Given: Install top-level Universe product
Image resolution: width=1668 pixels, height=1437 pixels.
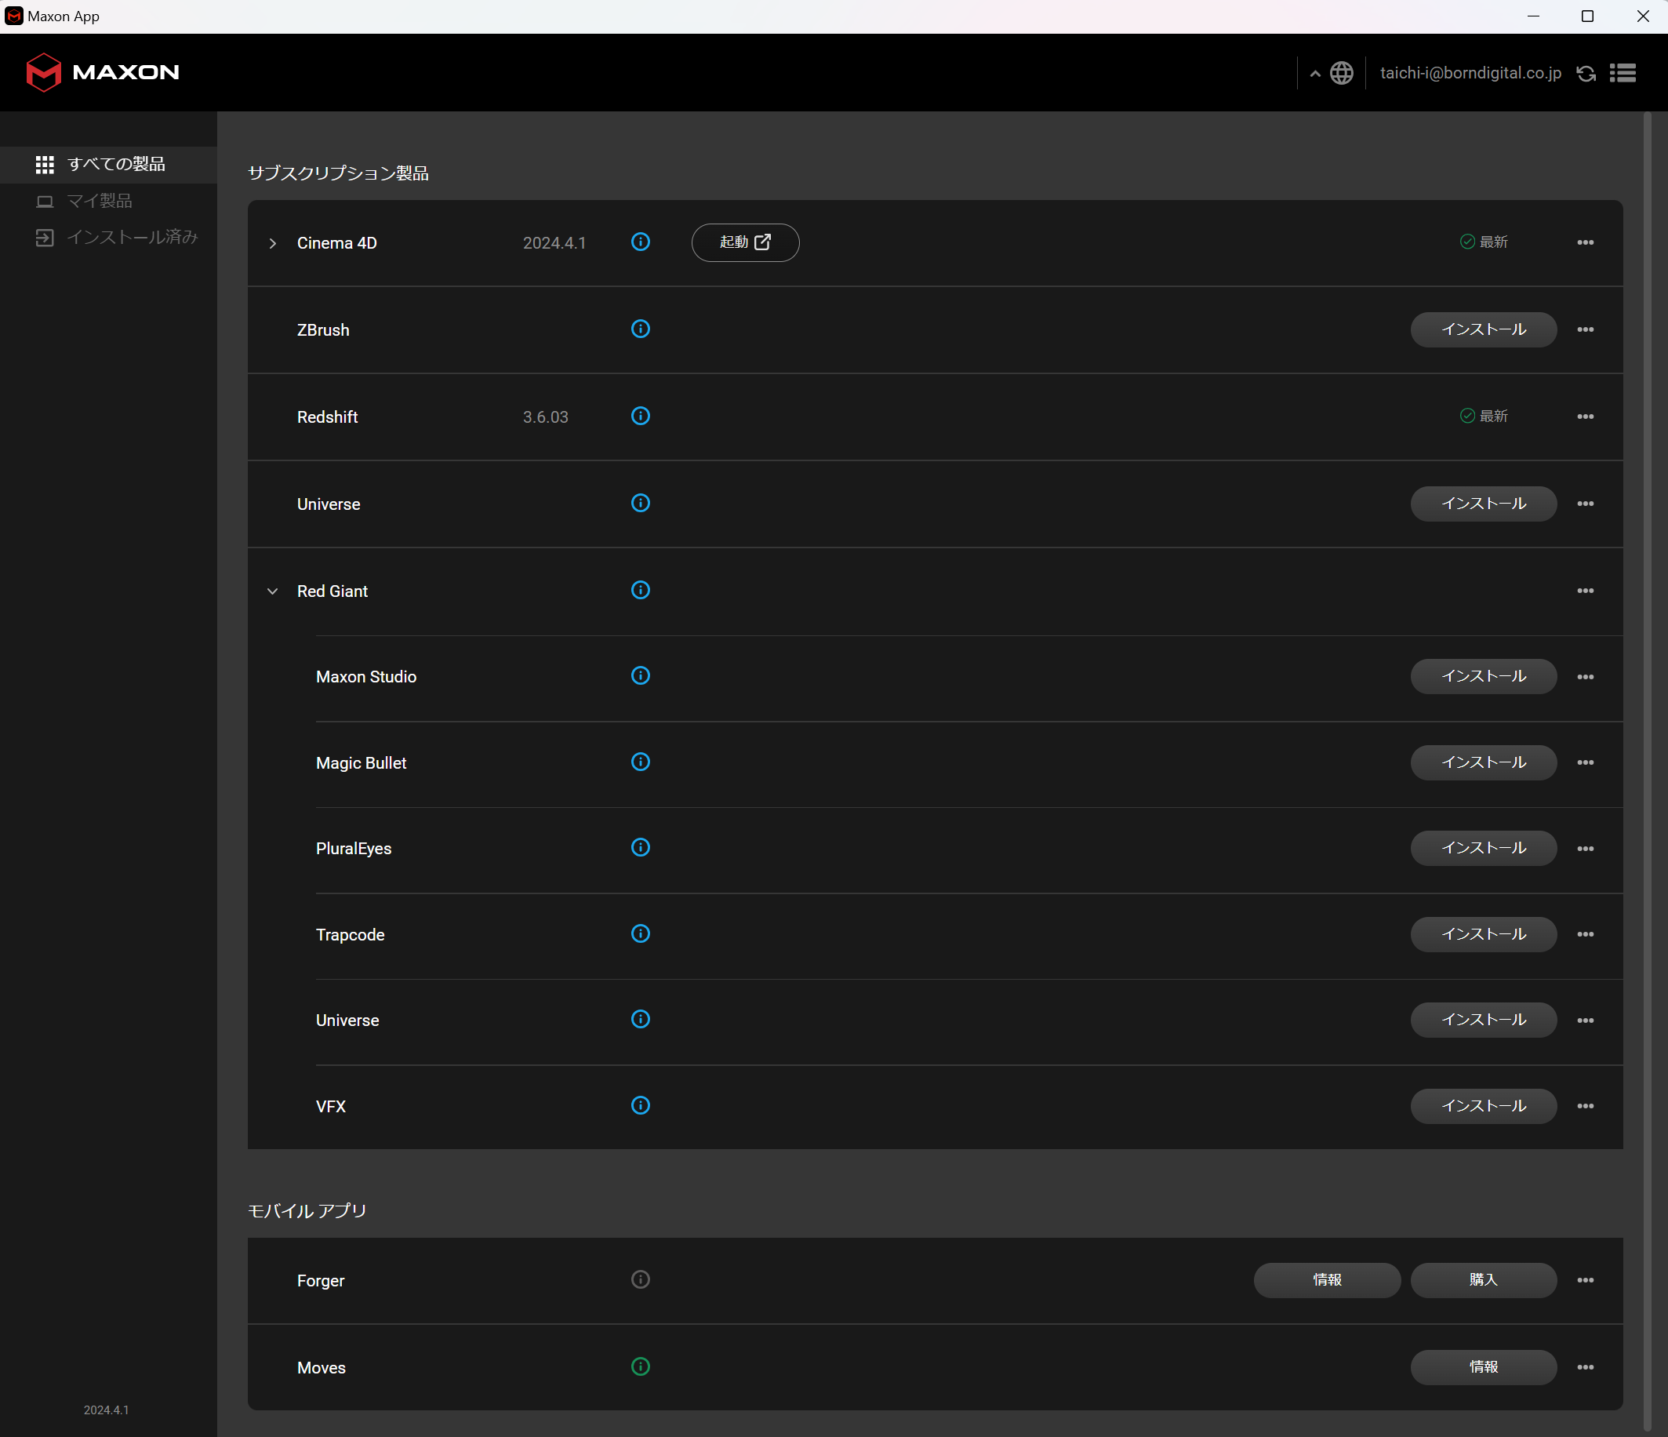Looking at the screenshot, I should pyautogui.click(x=1484, y=503).
